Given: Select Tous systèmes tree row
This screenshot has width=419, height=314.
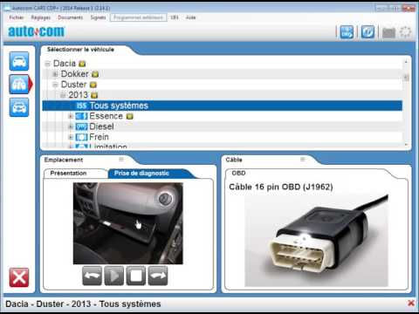Looking at the screenshot, I should click(223, 106).
